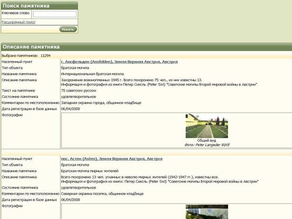Click the 'Поиск памятника' panel header

pos(39,6)
